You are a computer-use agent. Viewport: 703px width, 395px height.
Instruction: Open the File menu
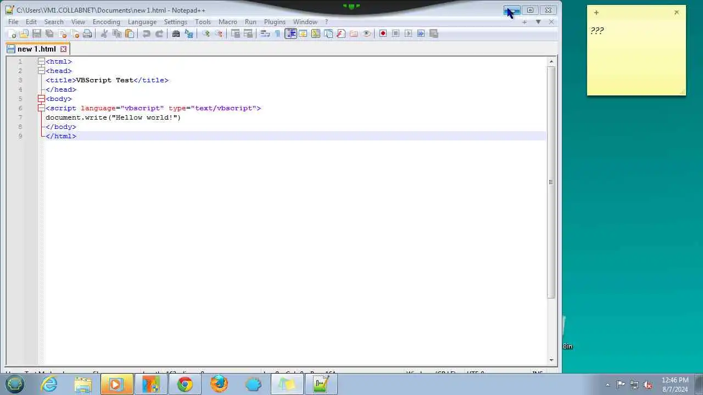[x=13, y=22]
